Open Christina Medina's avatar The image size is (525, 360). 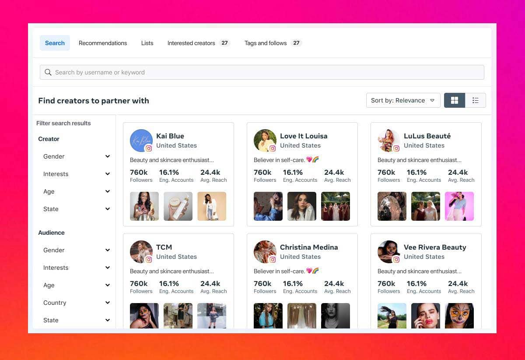point(265,252)
